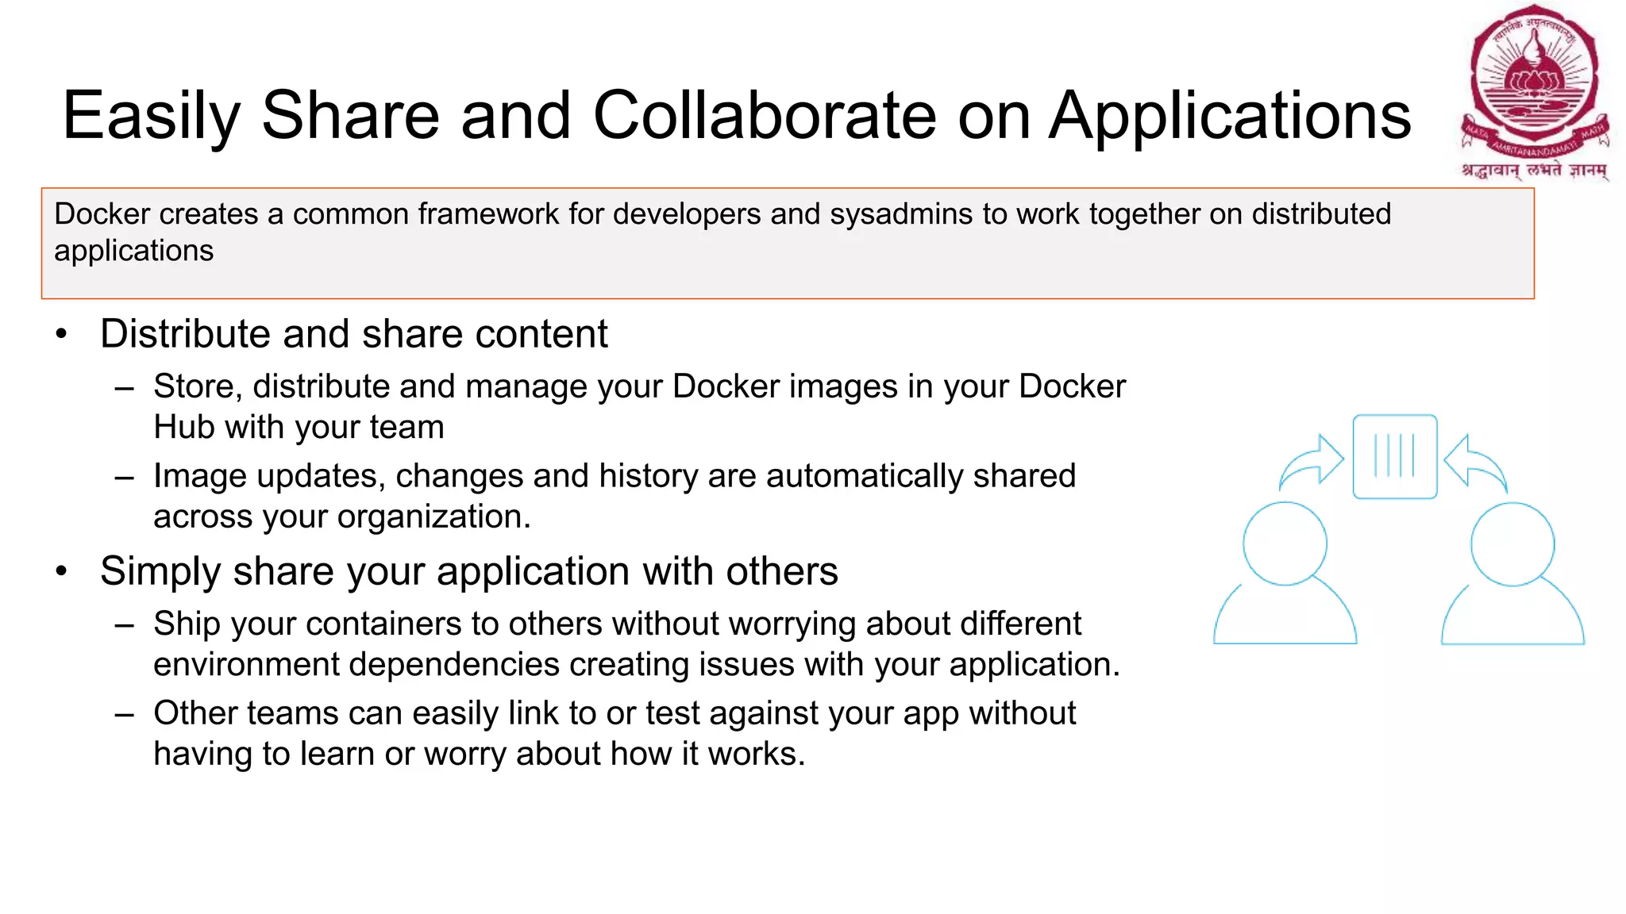Click the Sanskrit motto under the logo

pyautogui.click(x=1534, y=170)
